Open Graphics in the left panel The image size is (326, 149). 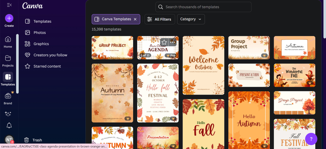(41, 44)
